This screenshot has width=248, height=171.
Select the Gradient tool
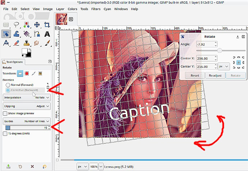[x=27, y=34]
